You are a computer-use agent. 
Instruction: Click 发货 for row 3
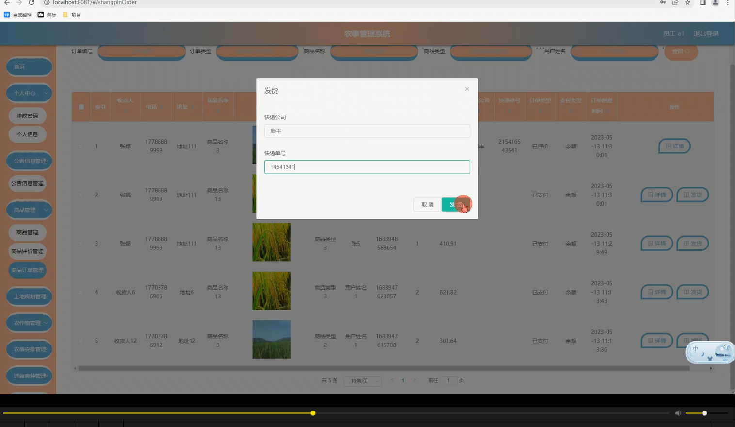tap(692, 243)
